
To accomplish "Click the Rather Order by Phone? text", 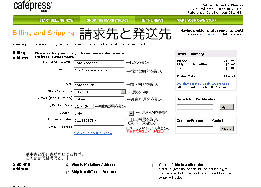I will tap(222, 5).
